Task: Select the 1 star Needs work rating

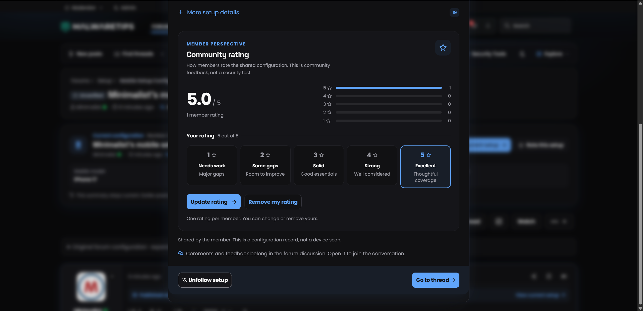Action: point(211,165)
